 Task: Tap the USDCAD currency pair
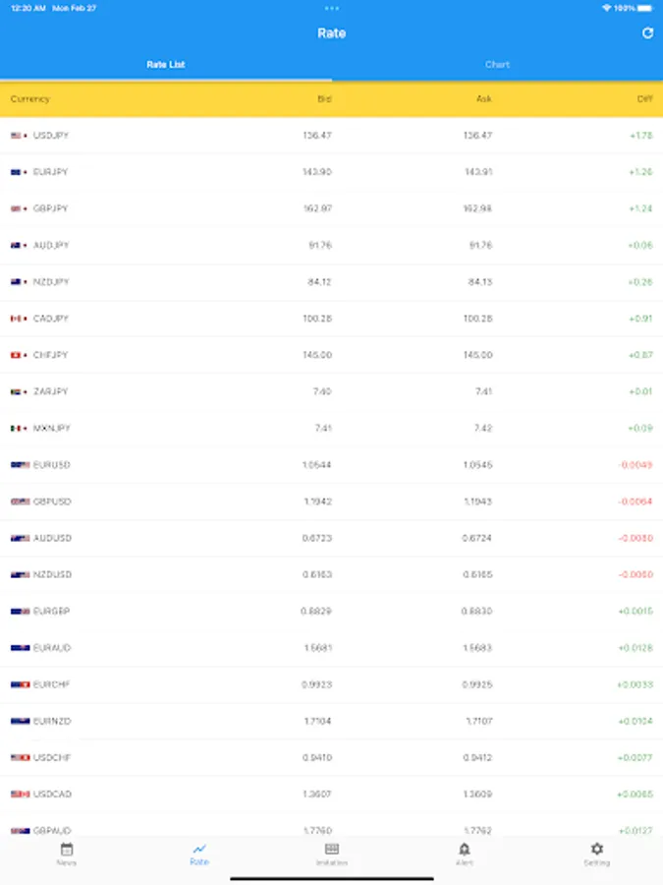point(52,795)
